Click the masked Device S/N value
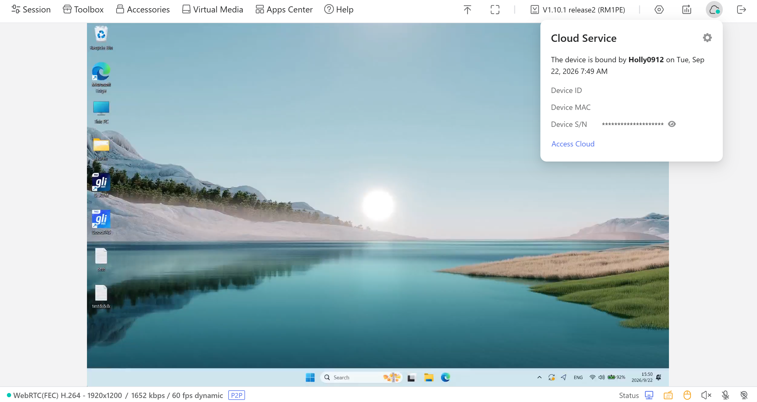This screenshot has width=757, height=402. coord(632,124)
